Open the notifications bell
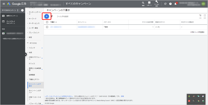This screenshot has height=105, width=208. tap(176, 4)
